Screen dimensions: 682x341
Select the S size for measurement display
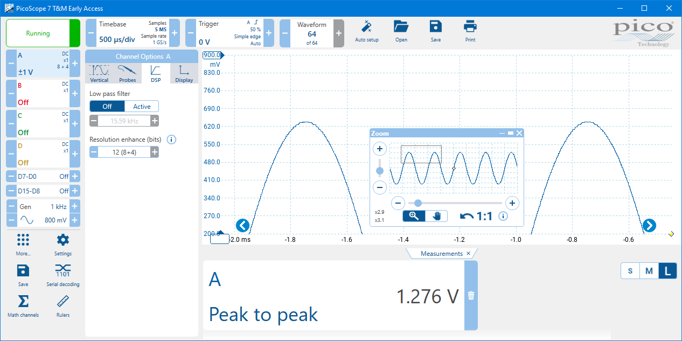coord(630,271)
